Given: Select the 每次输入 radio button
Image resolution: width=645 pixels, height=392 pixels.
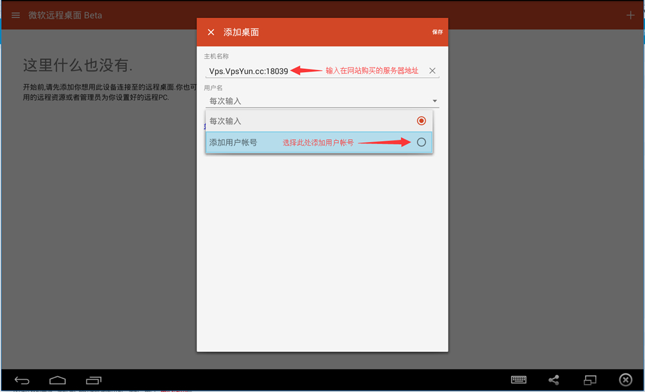Looking at the screenshot, I should [x=421, y=121].
